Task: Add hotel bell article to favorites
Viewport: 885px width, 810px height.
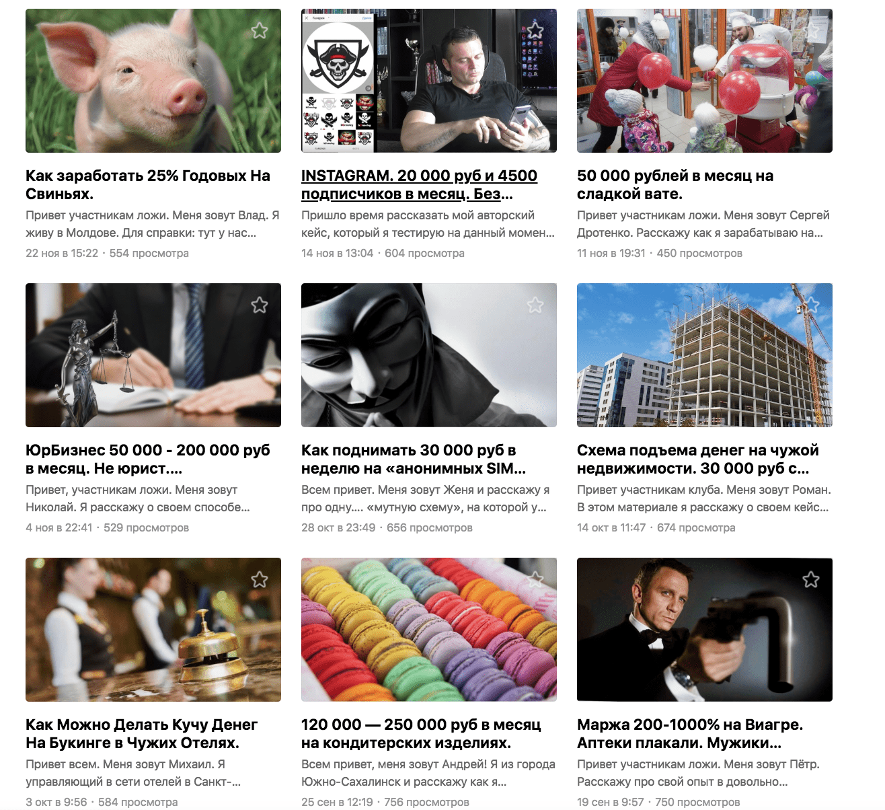Action: pos(260,580)
